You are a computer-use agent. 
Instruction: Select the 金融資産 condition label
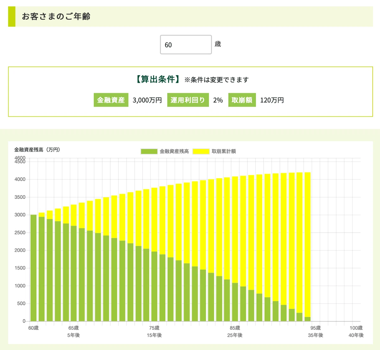[x=111, y=100]
